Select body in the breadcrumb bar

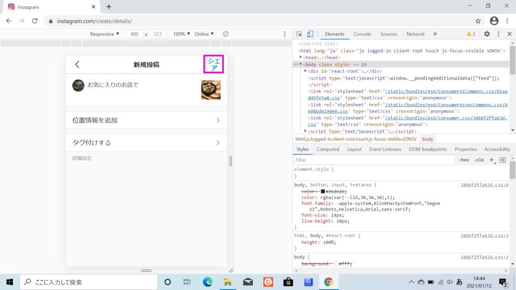coord(427,139)
